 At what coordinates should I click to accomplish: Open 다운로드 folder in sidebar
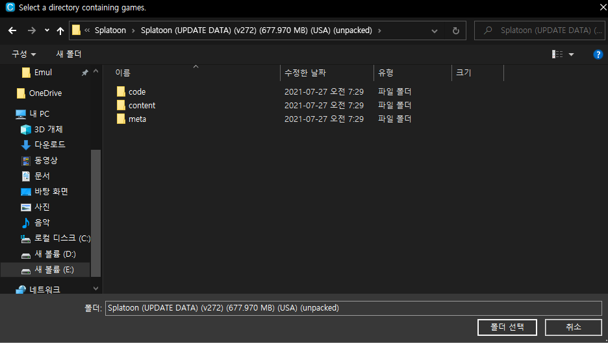point(50,145)
